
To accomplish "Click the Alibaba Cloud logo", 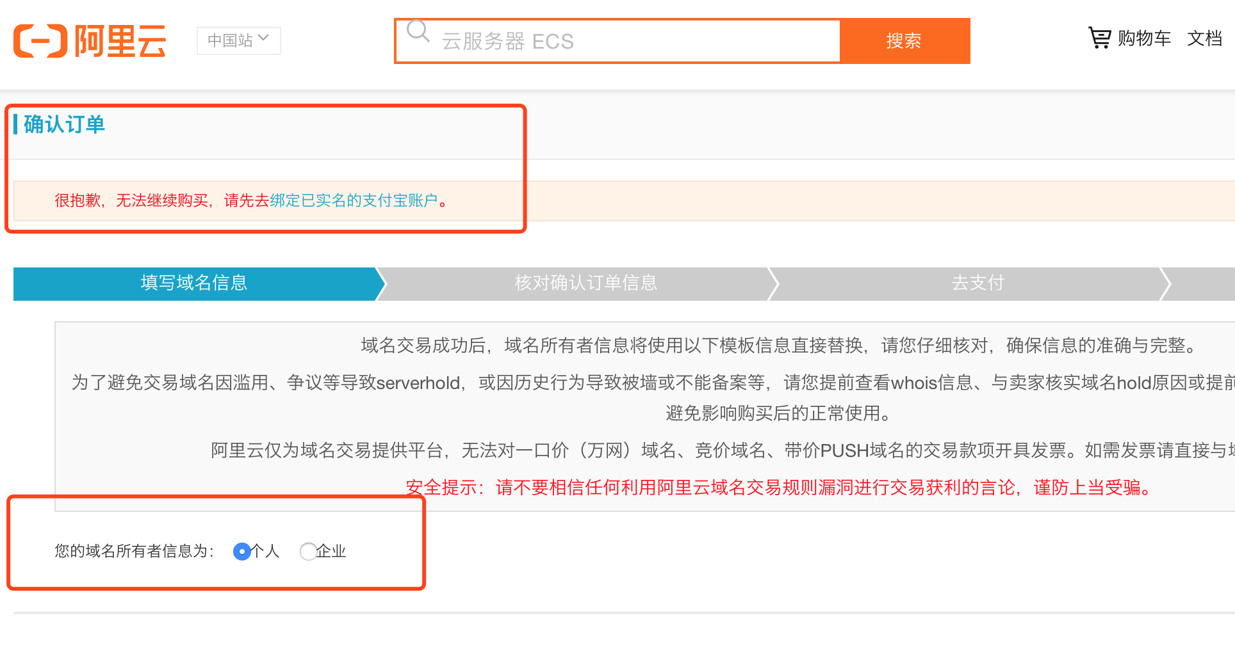I will click(x=90, y=40).
